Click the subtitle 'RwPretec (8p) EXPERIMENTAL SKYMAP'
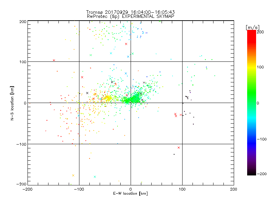Screen dimensions: 275x206 (x=131, y=16)
